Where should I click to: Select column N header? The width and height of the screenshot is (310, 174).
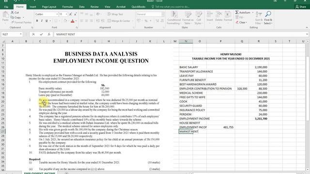(x=186, y=41)
